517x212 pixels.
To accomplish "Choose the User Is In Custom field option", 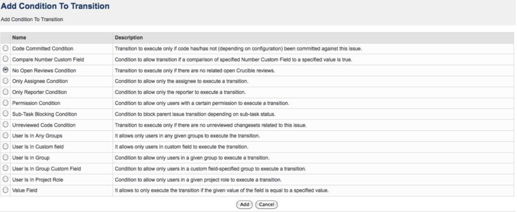I will [6, 146].
